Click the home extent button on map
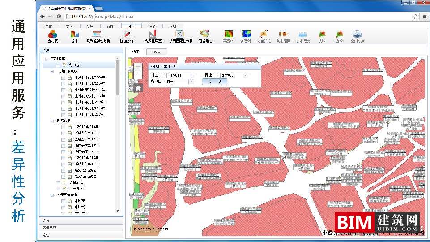Image resolution: width=430 pixels, height=242 pixels. point(138,87)
